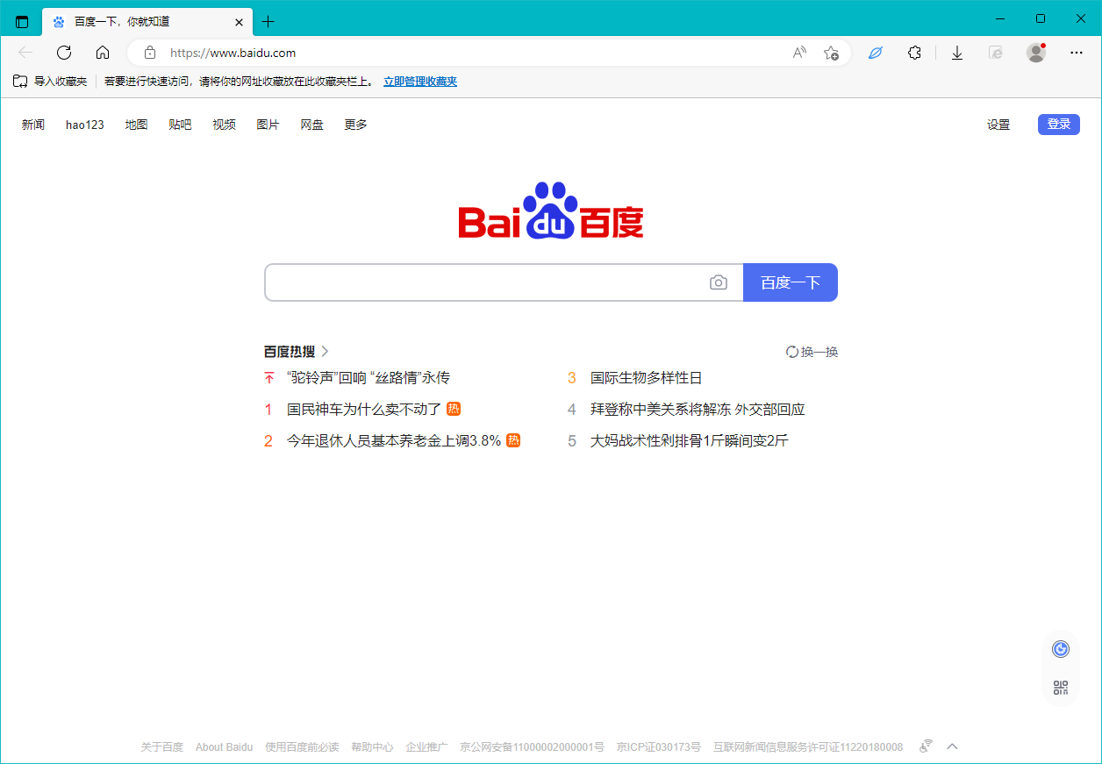Screen dimensions: 1102x764
Task: Click footer link About Baidu
Action: pos(224,747)
